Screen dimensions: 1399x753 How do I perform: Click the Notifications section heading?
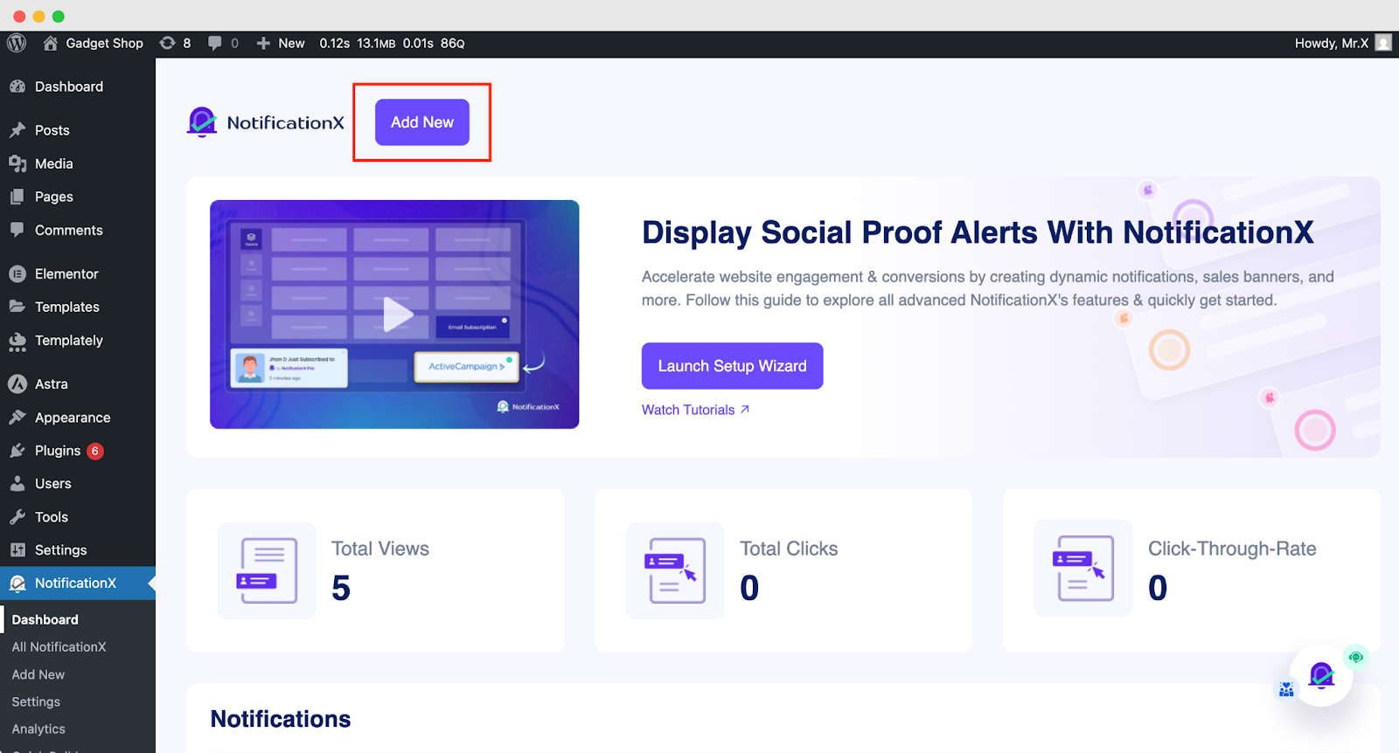pos(281,719)
